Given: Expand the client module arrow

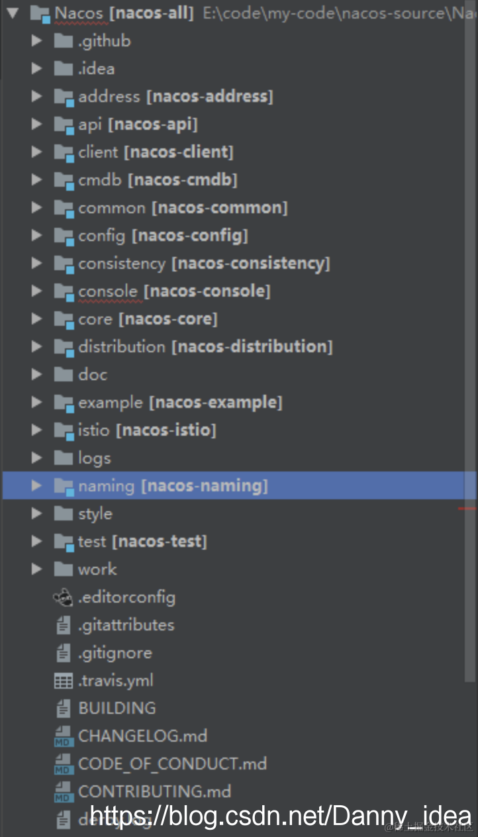Looking at the screenshot, I should (x=36, y=152).
